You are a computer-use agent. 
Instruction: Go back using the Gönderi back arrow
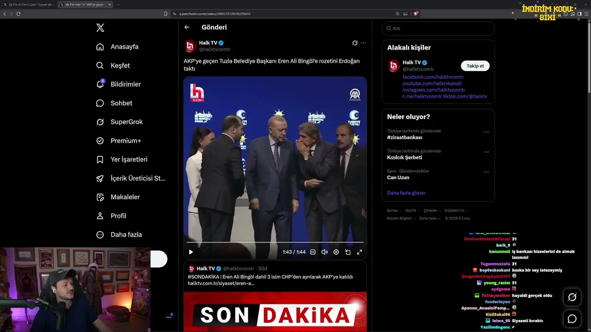pos(187,27)
